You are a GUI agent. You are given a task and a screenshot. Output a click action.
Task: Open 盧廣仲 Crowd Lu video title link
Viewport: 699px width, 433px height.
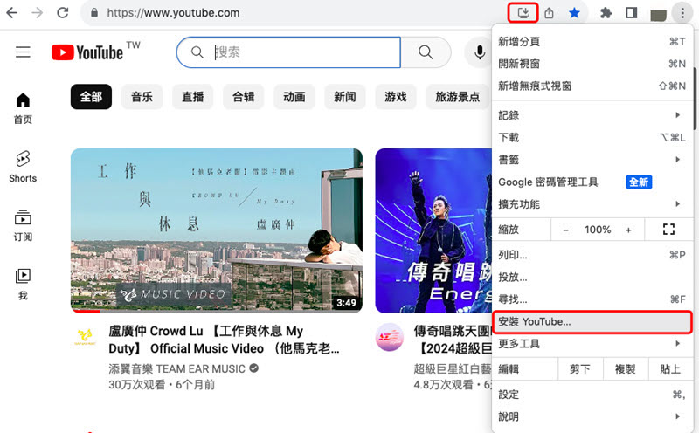point(224,340)
